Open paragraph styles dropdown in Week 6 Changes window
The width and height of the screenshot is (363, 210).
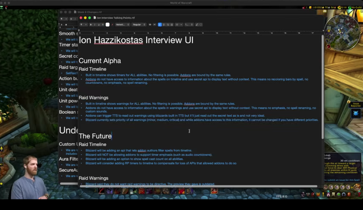(64, 19)
